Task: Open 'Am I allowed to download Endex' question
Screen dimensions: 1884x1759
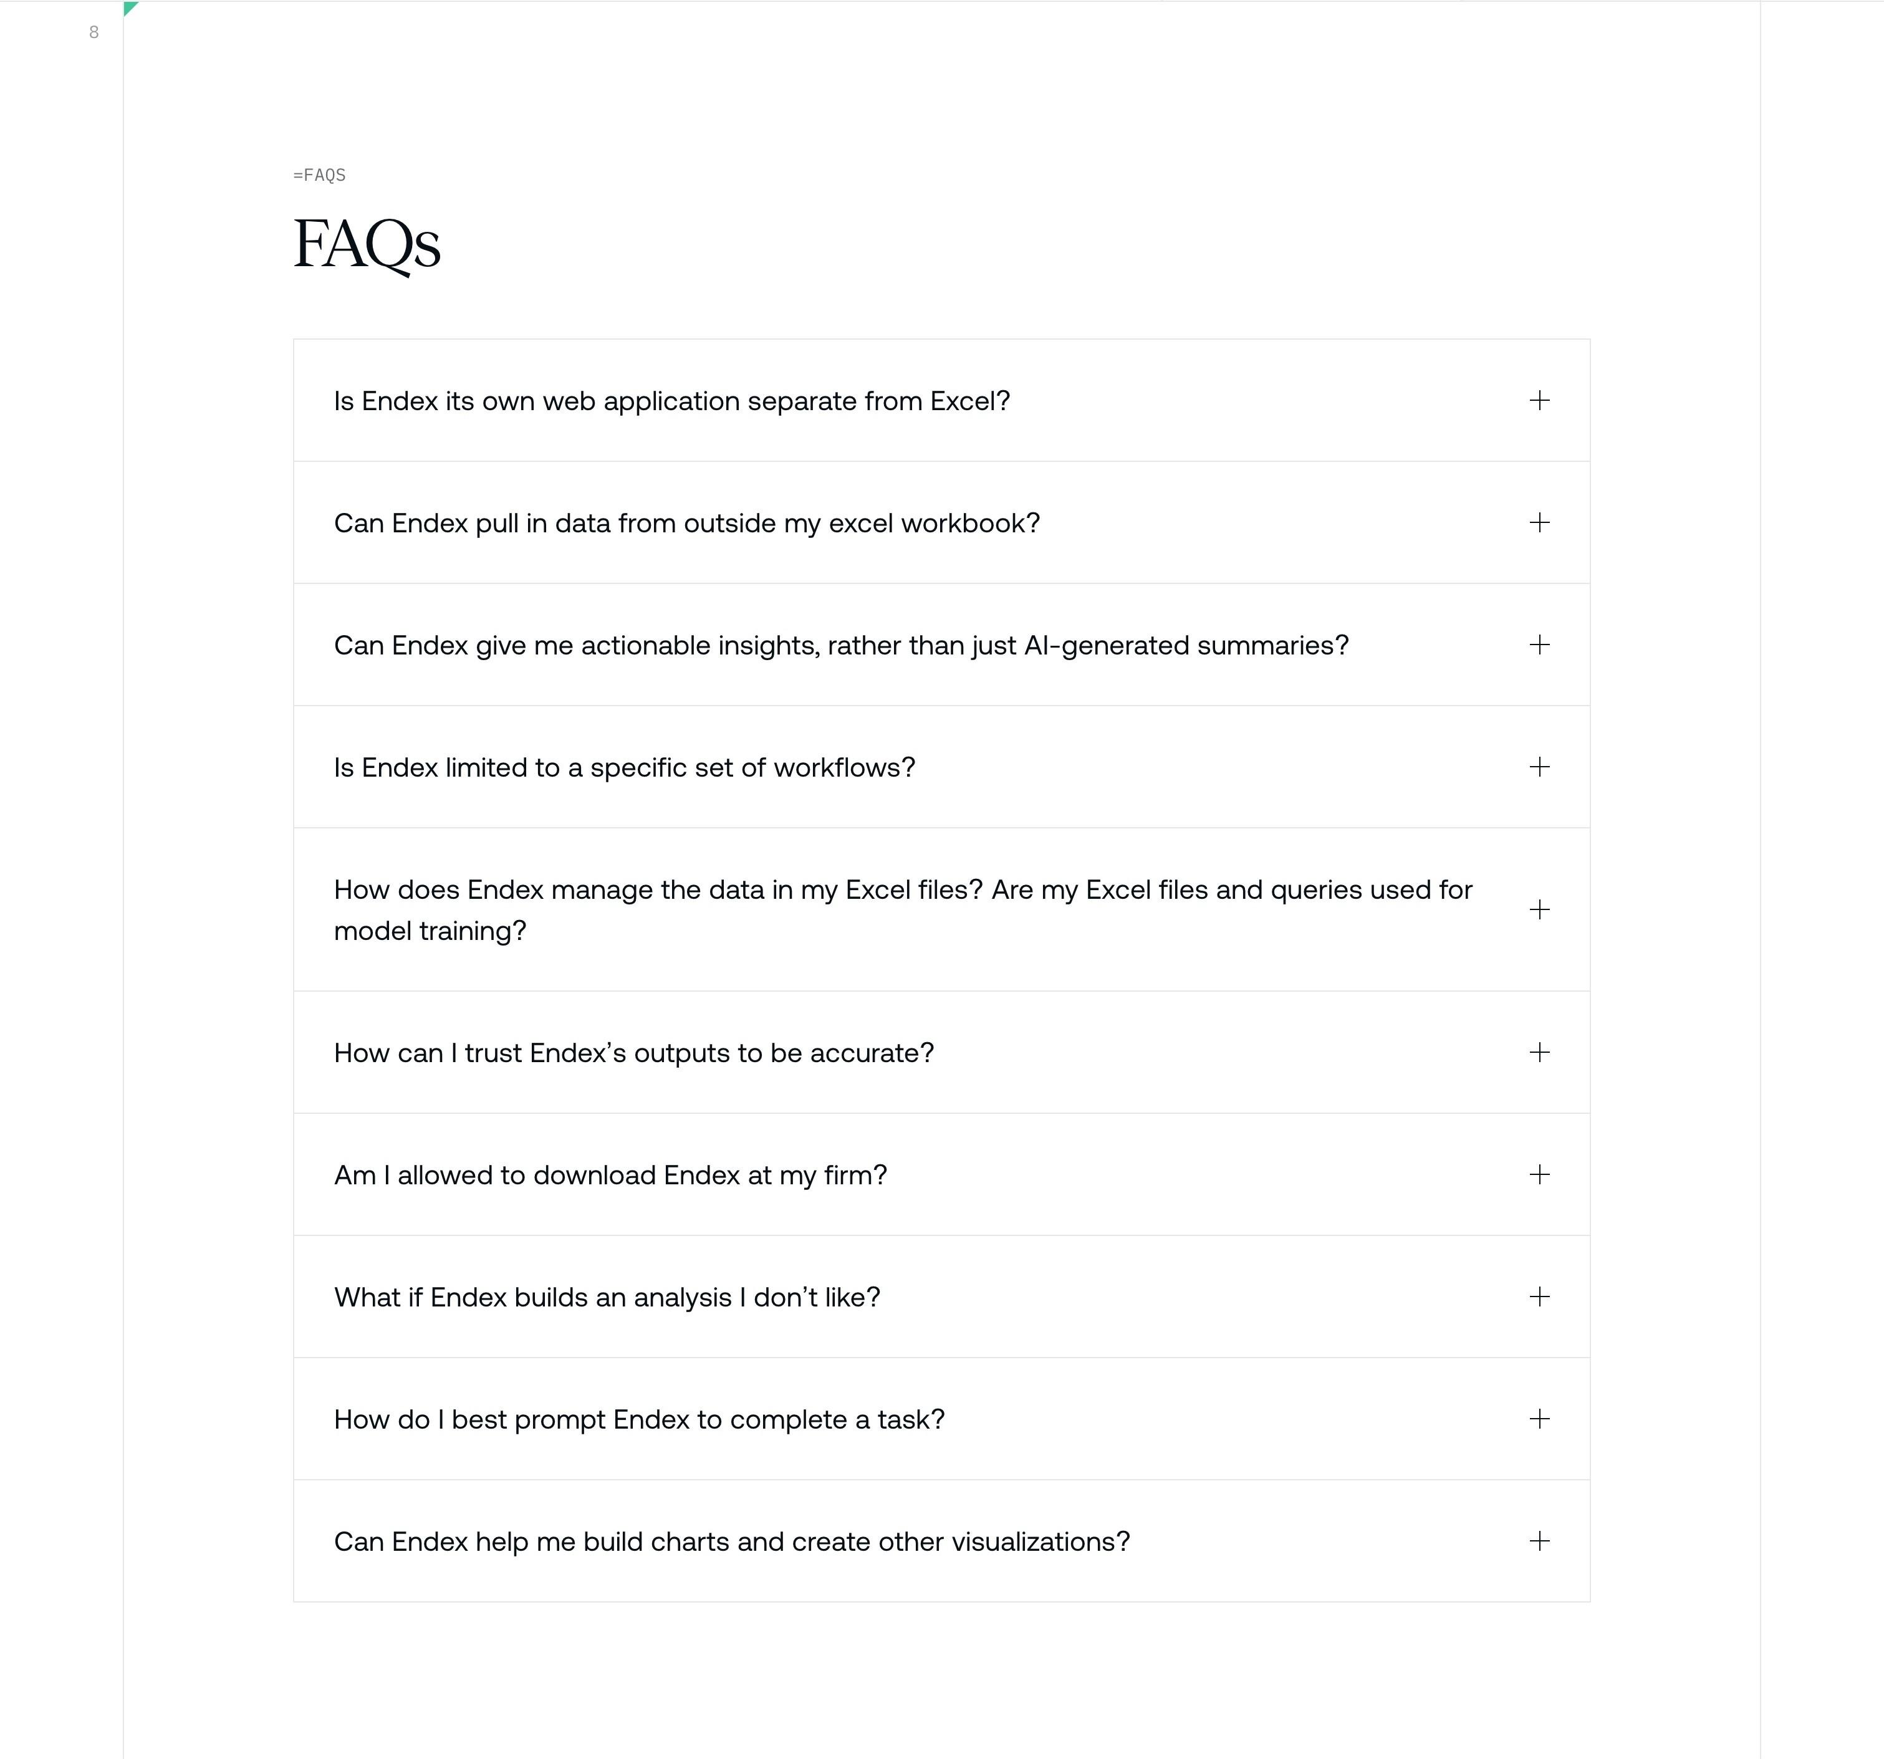Action: point(609,1175)
